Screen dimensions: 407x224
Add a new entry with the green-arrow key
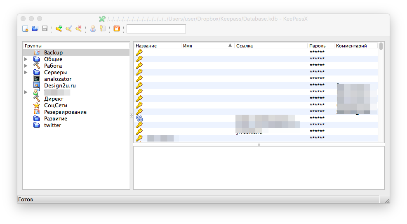59,28
